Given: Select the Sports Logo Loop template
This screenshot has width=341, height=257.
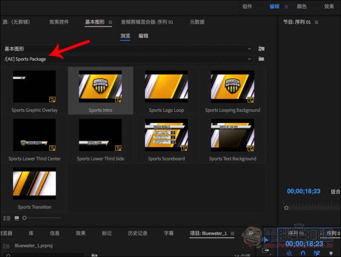Looking at the screenshot, I should [166, 91].
